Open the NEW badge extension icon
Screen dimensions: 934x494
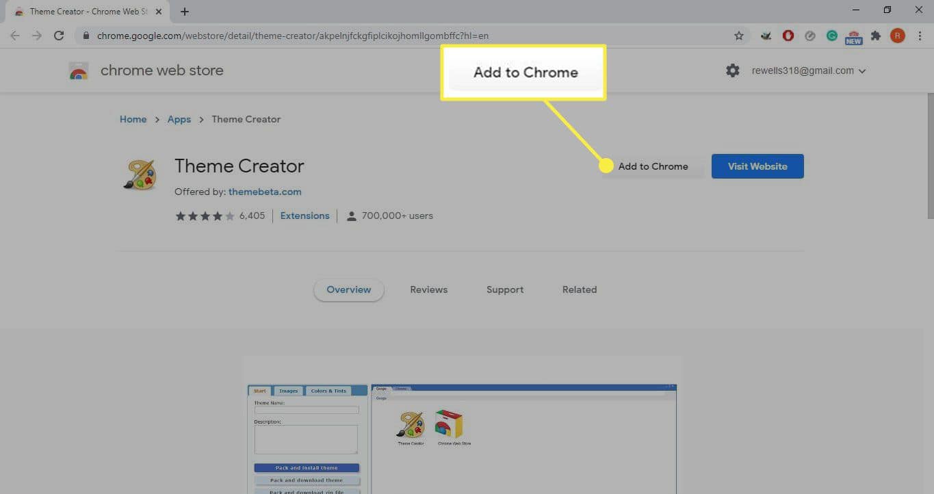[x=854, y=37]
